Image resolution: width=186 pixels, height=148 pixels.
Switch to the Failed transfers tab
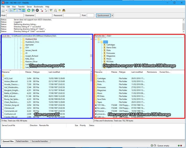click(22, 141)
